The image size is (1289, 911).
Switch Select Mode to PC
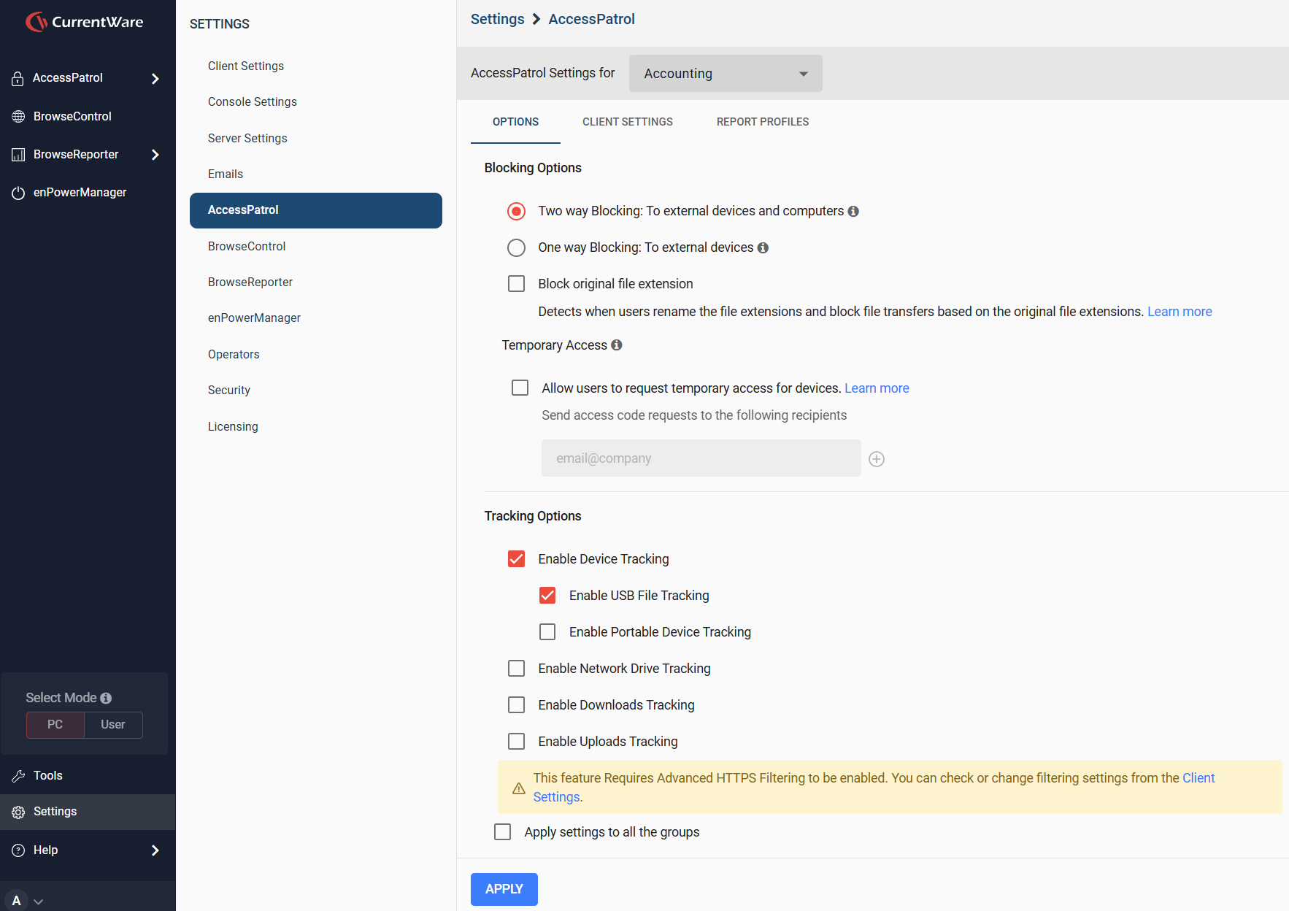pyautogui.click(x=55, y=725)
